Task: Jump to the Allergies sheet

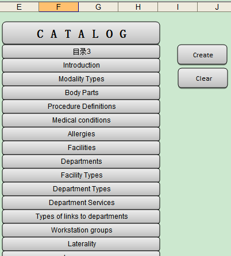Action: coord(81,134)
